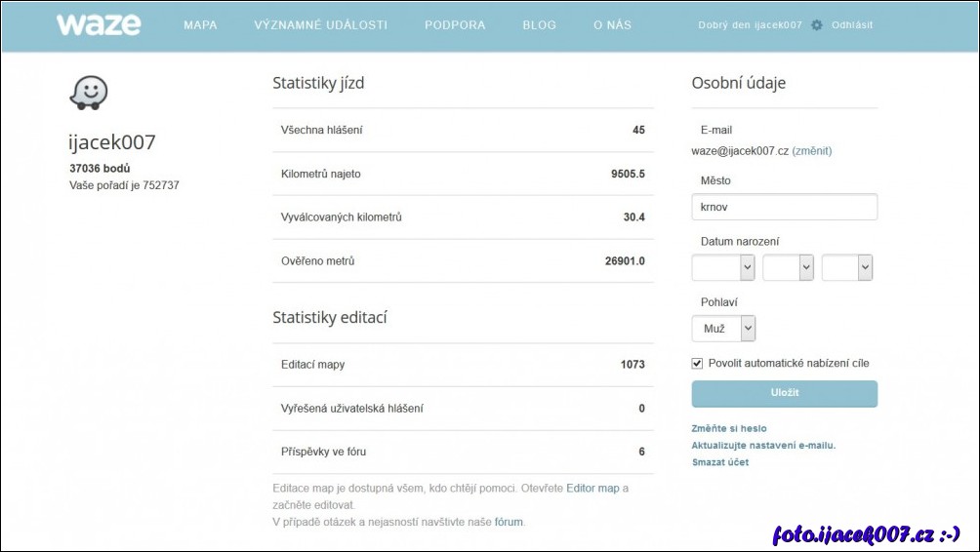
Task: Click the Odhlásit logout link
Action: [852, 25]
